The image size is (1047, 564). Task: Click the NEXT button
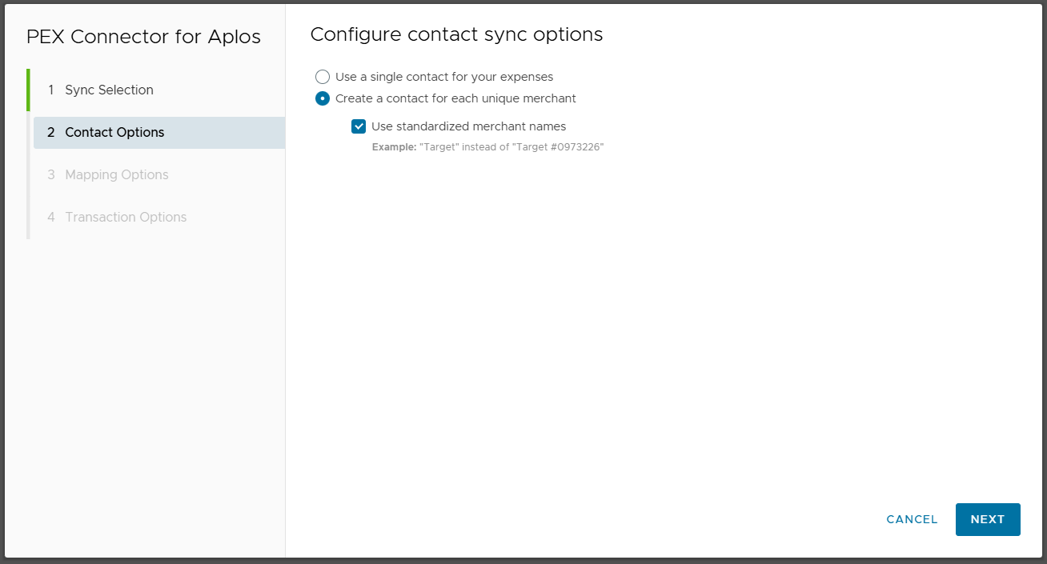[987, 519]
